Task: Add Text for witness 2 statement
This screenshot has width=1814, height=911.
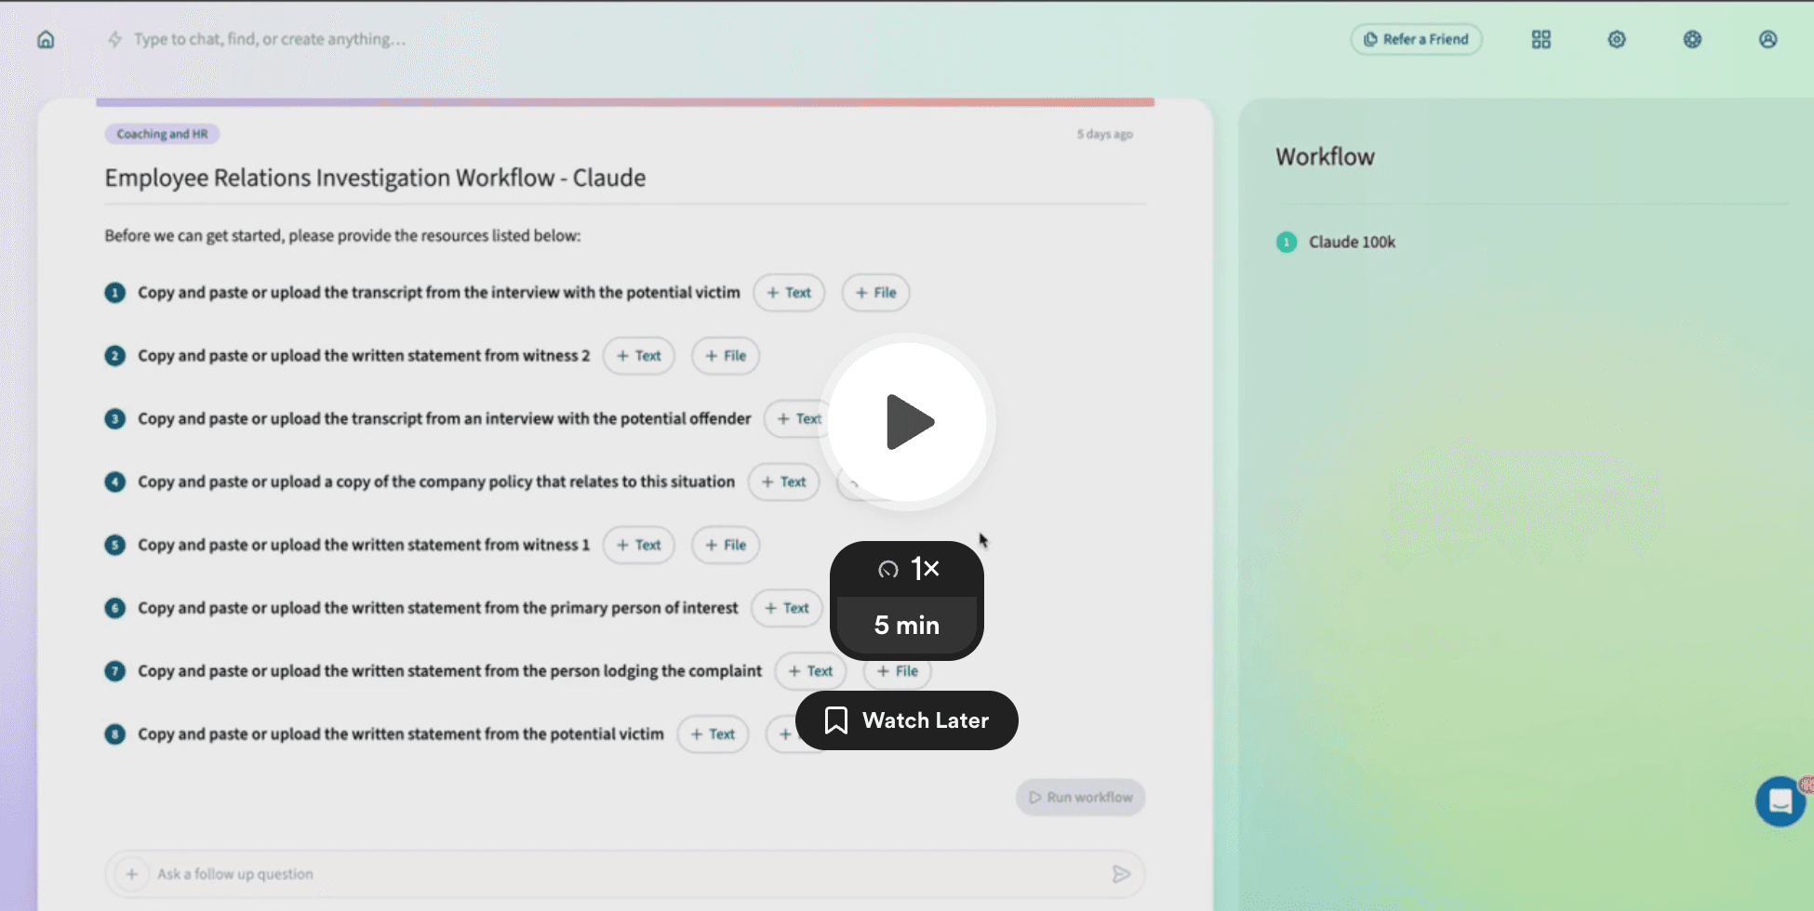Action: coord(638,356)
